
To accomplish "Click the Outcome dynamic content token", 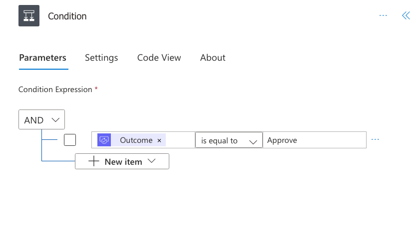I will pyautogui.click(x=136, y=140).
